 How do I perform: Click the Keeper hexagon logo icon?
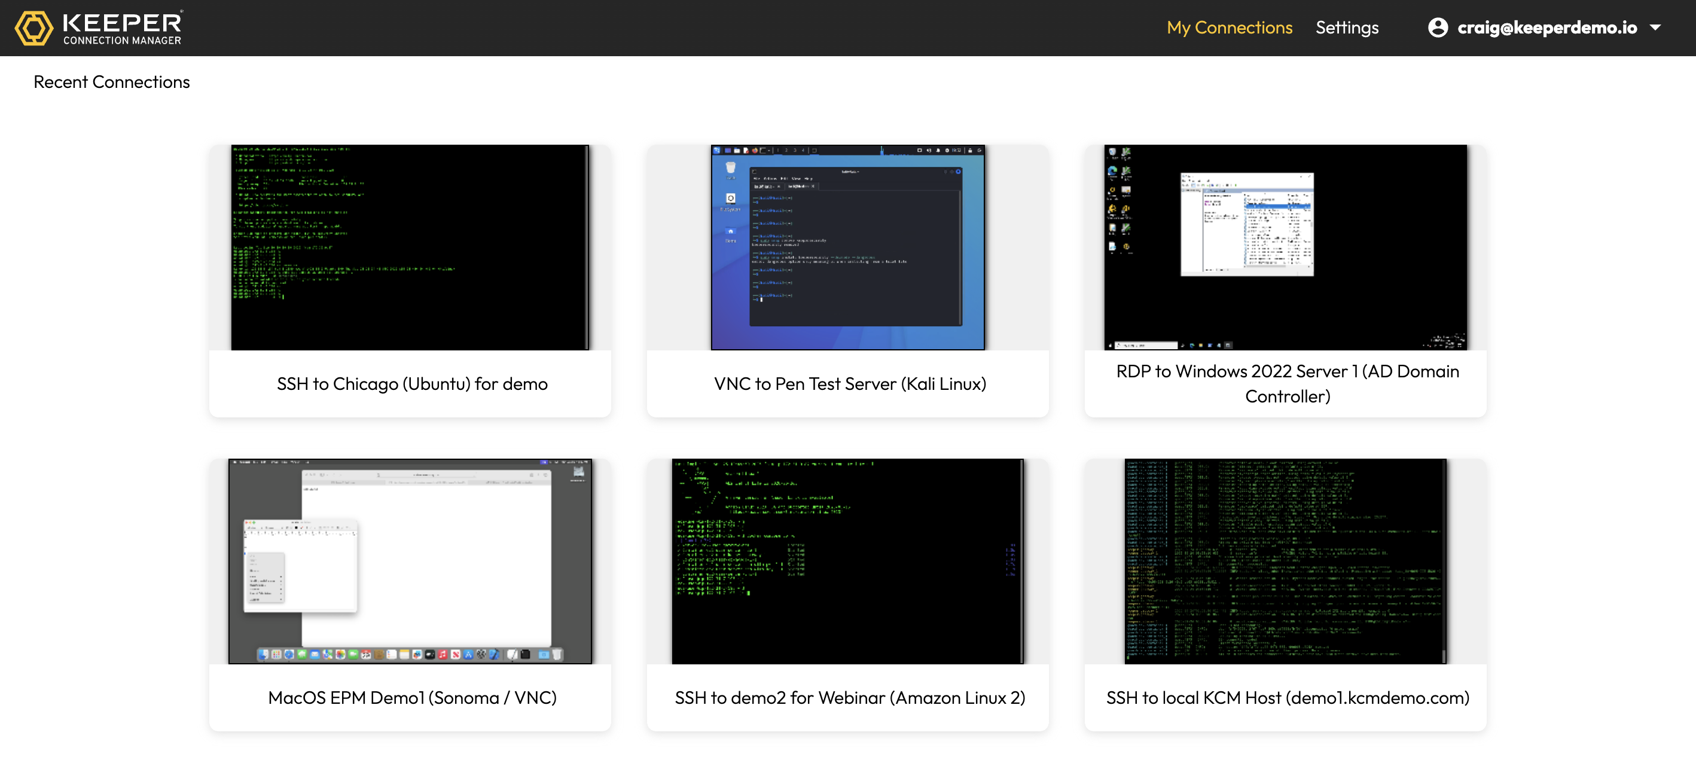33,28
